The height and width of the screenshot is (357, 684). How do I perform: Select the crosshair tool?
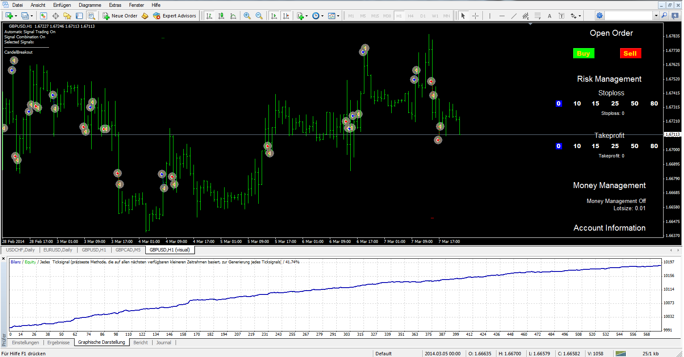pyautogui.click(x=475, y=16)
